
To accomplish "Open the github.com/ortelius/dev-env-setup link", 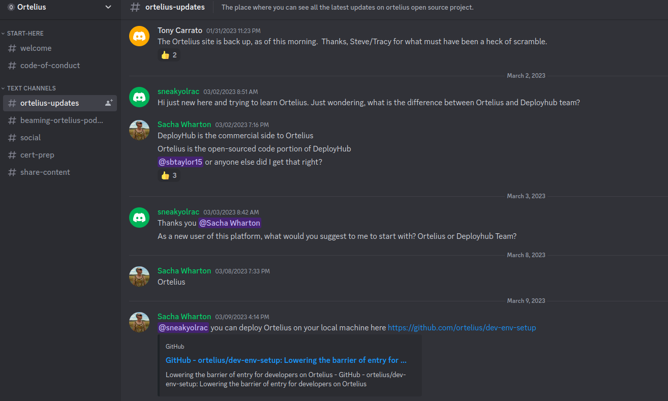I will point(462,328).
